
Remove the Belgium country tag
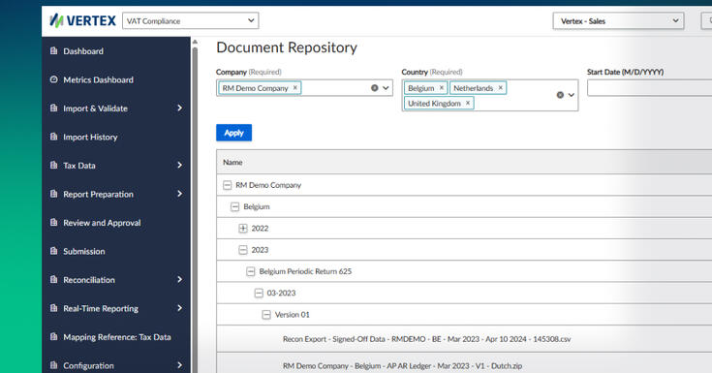click(x=442, y=88)
